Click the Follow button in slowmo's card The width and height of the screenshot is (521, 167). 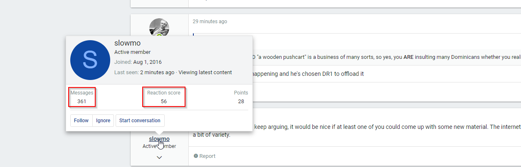(81, 121)
